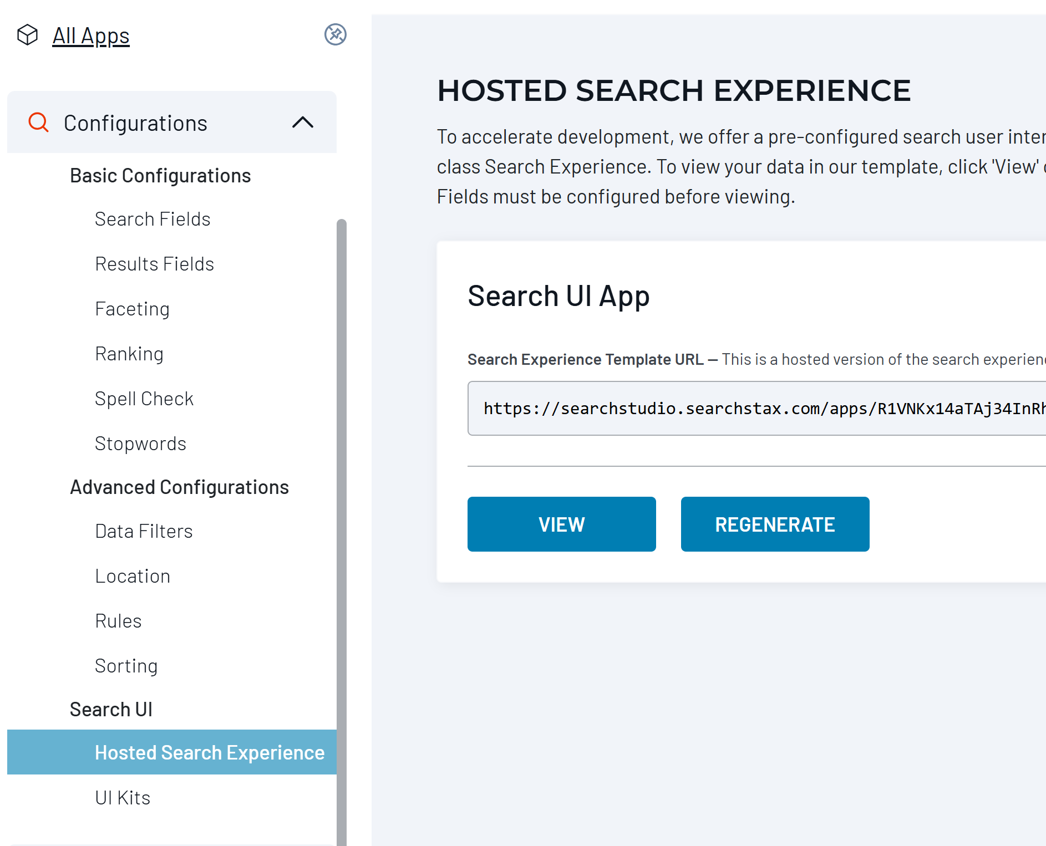Click the Search Experience Template URL field

click(756, 409)
